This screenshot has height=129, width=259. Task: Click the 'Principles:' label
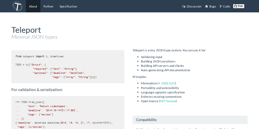[140, 77]
